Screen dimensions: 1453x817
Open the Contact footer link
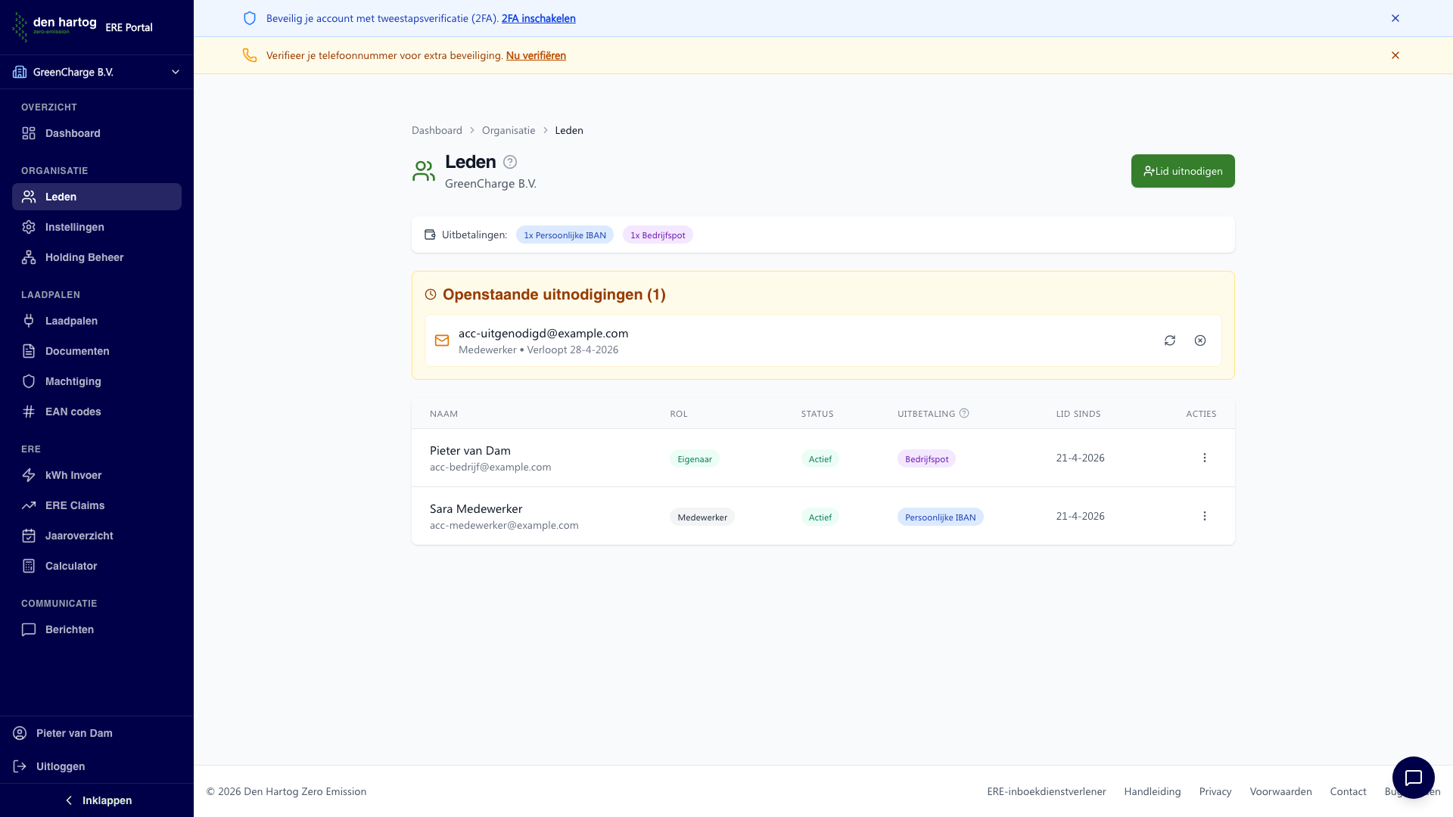point(1348,791)
